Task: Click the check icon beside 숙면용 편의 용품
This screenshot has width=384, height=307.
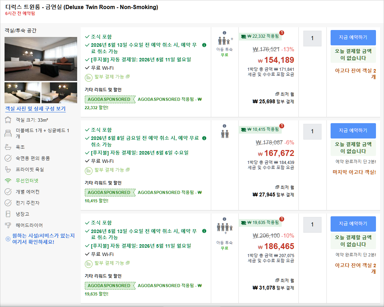Action: [8, 158]
